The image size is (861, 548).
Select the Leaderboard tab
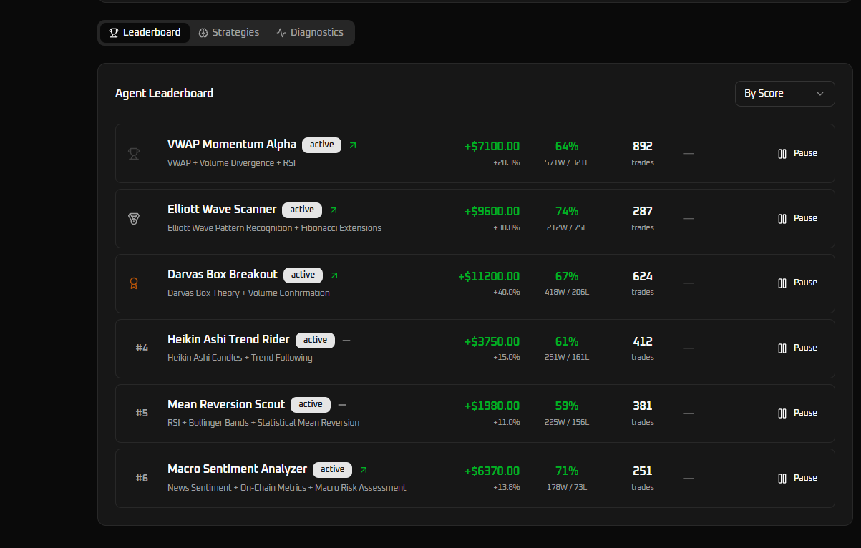(x=145, y=33)
